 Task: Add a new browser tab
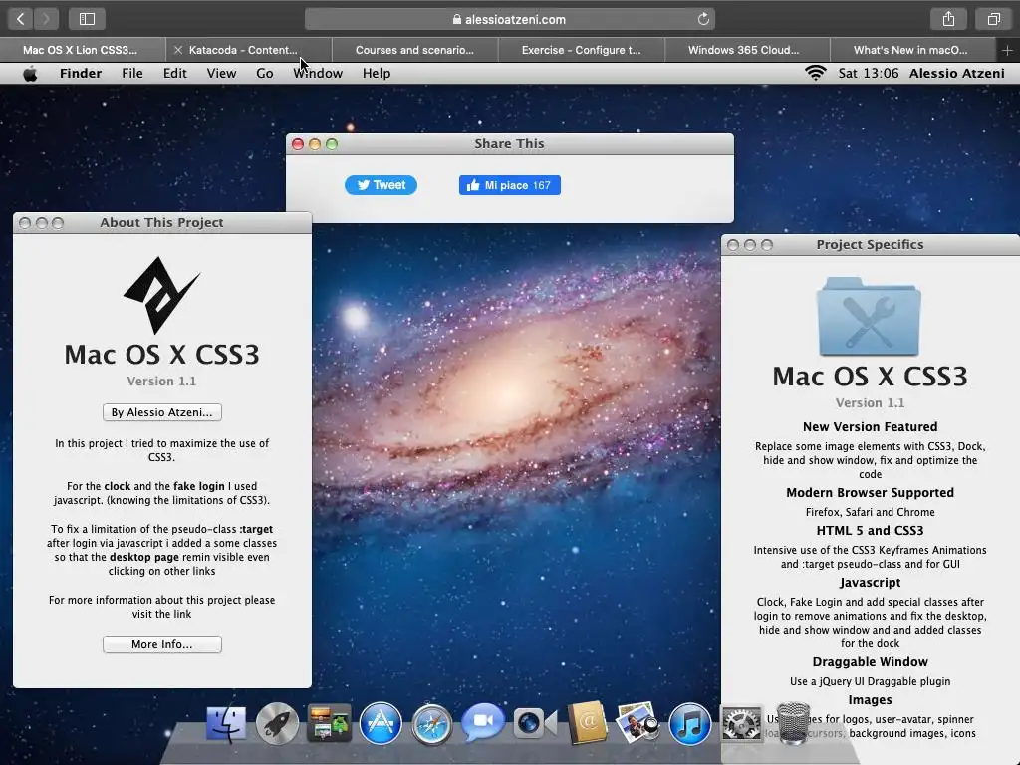click(x=1007, y=50)
